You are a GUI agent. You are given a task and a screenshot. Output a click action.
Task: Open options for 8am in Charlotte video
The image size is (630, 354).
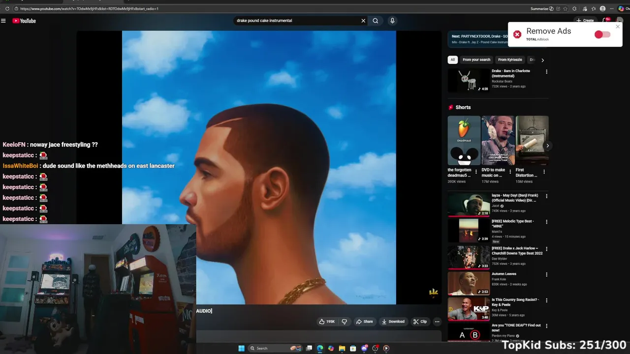tap(546, 72)
